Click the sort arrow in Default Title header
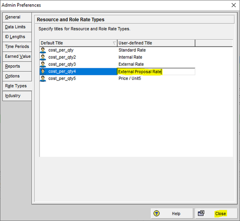Screen dimensions: 240x221 pos(114,43)
